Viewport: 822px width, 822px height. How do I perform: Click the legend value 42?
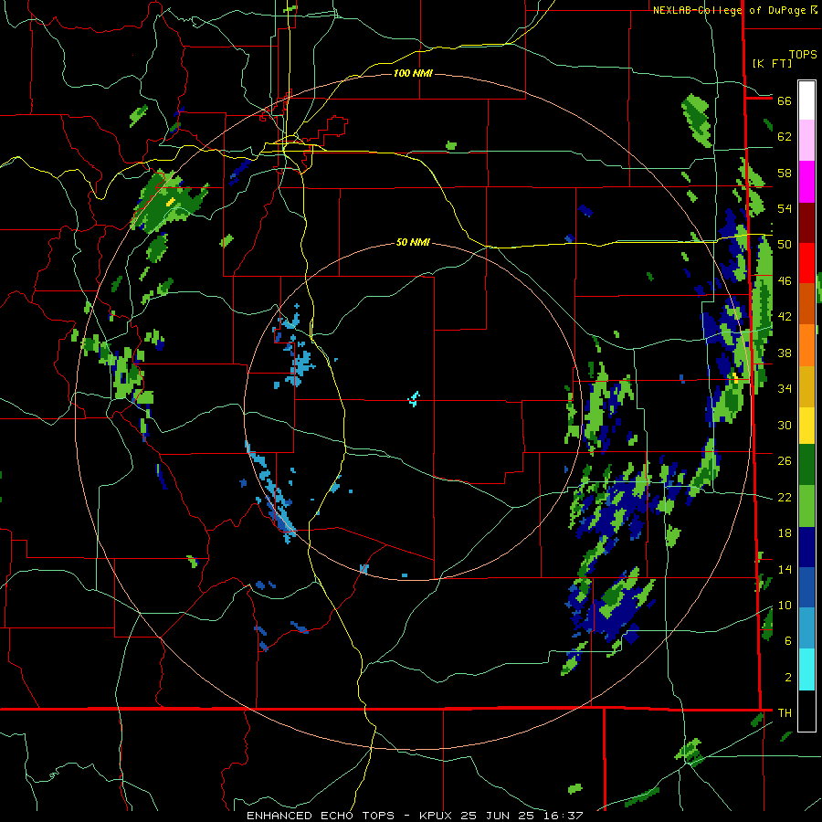coord(785,317)
